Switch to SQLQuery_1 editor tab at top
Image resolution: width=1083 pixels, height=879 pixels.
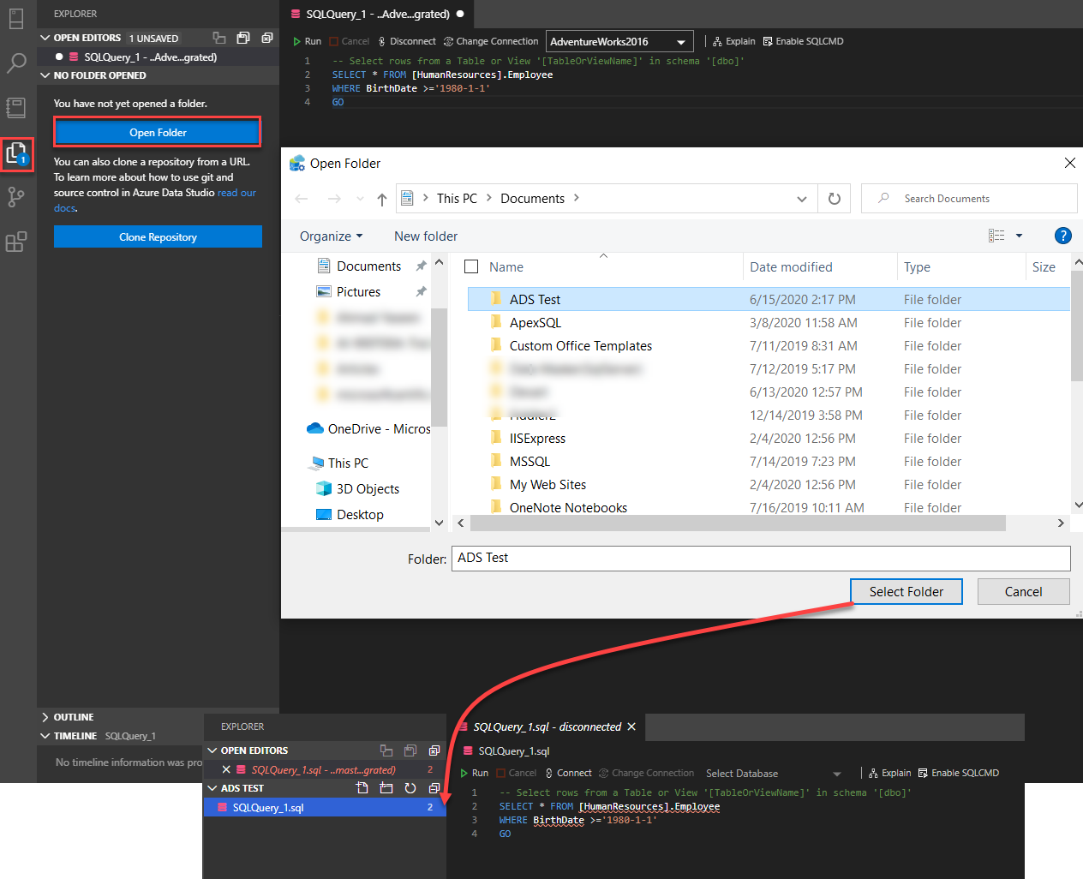(377, 14)
